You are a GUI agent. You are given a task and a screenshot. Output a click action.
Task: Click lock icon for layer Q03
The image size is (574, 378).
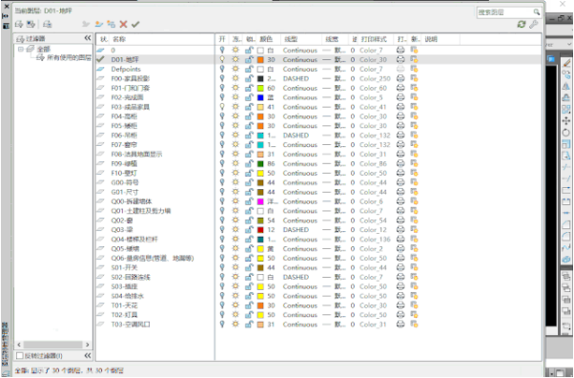tap(249, 230)
